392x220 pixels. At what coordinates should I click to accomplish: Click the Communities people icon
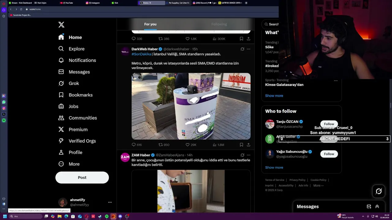point(61,118)
